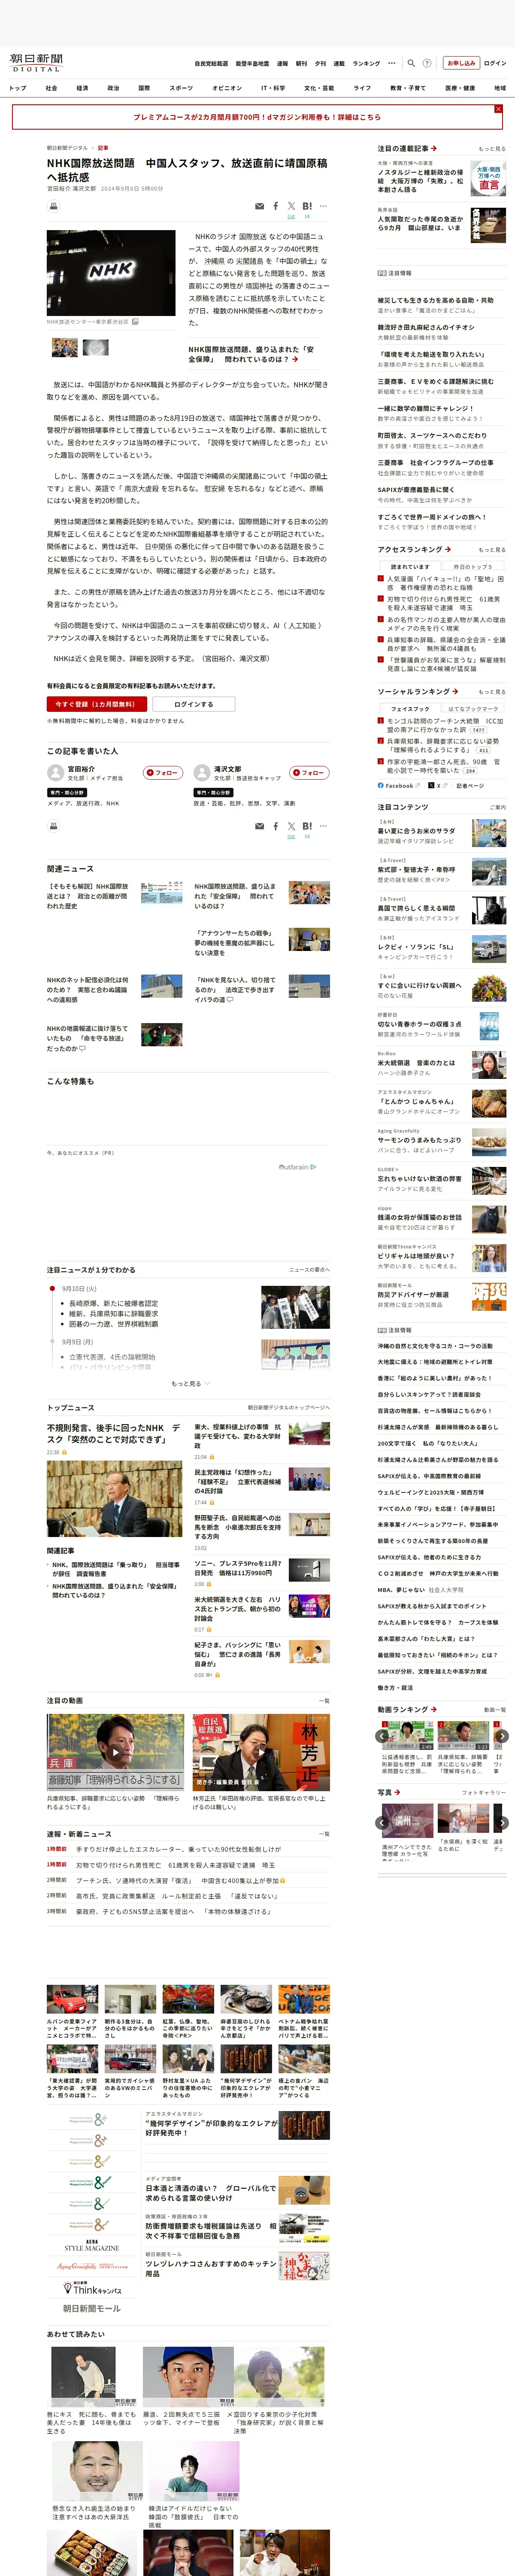Select the 昨日のトップ5 ranking tab
This screenshot has width=515, height=2576.
(x=472, y=567)
